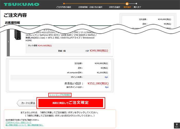The image size is (180, 129).
Task: Click the sidebar 注文金額 ¥249,980 value
Action: click(x=165, y=19)
